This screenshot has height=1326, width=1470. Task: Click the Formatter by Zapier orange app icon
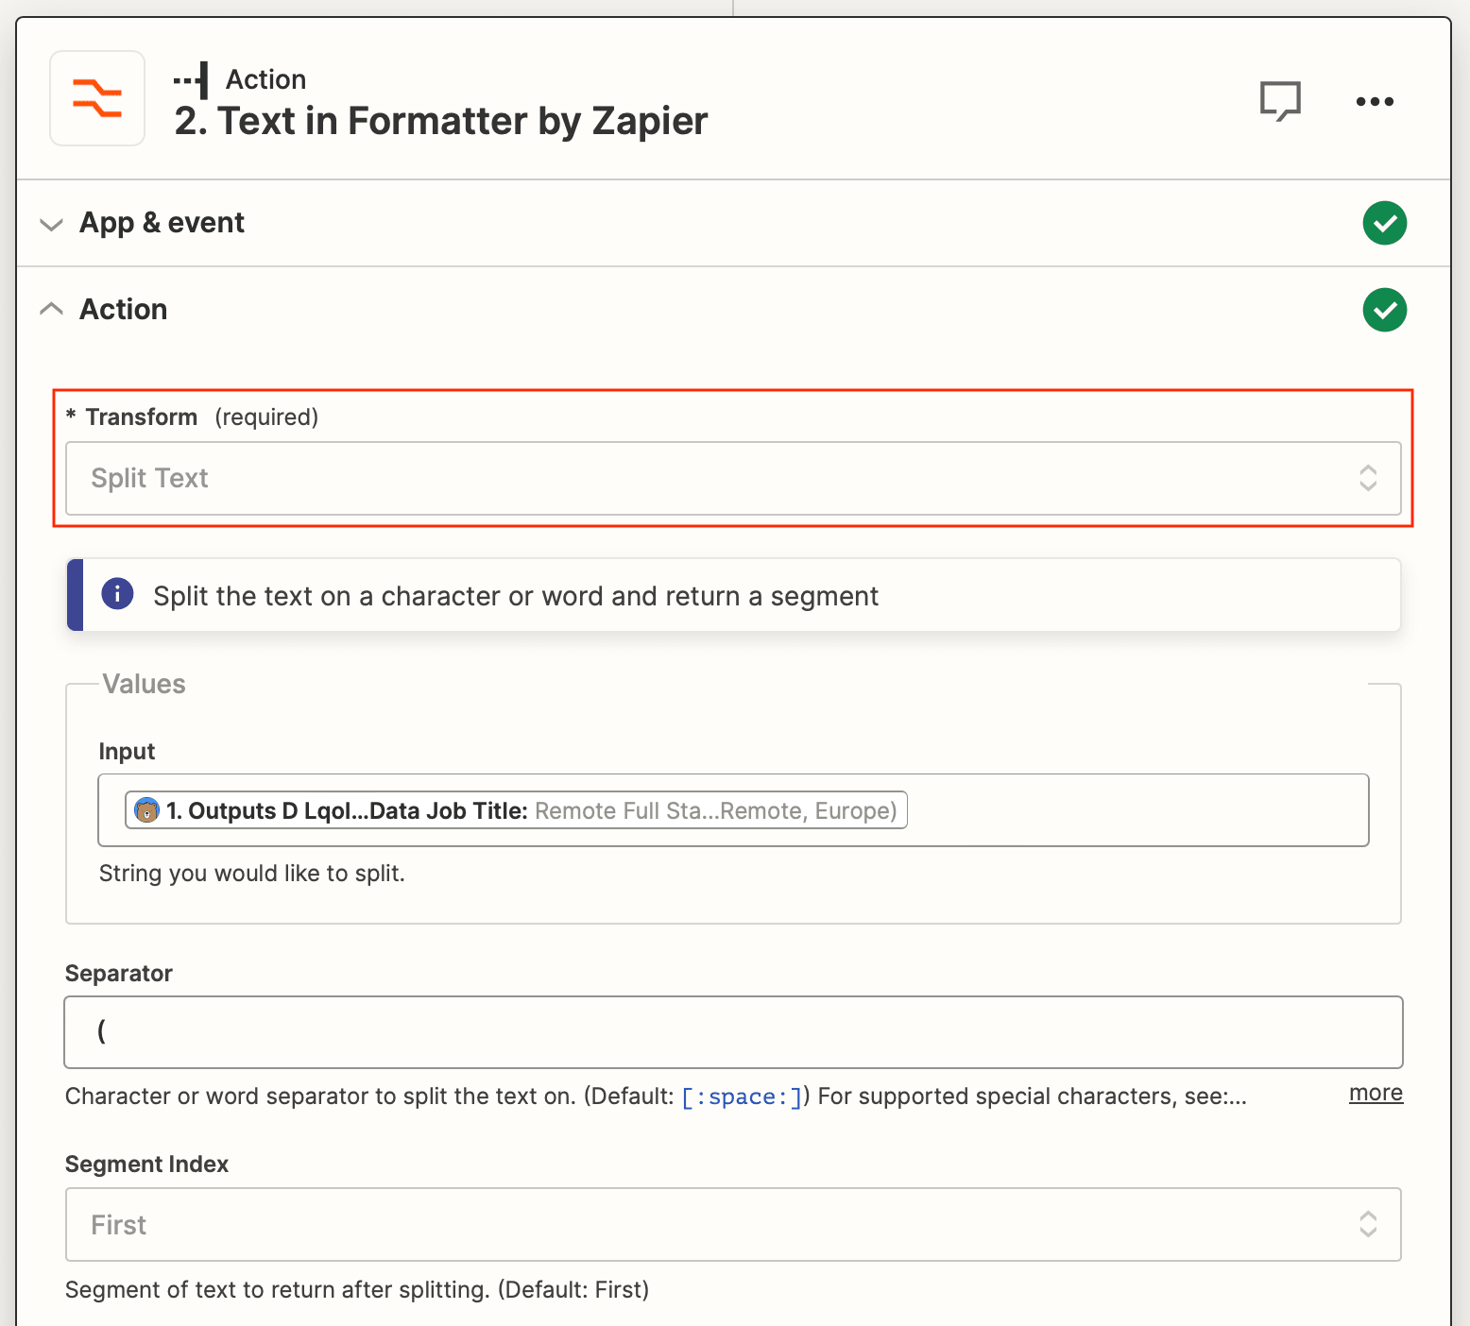tap(96, 98)
